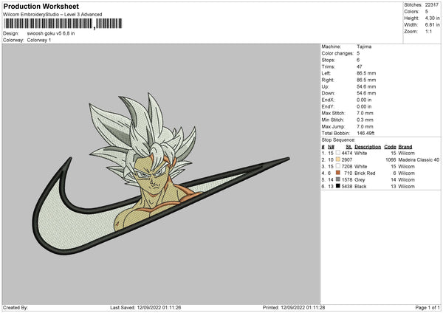
Task: Click the Left value 86.5 mm
Action: pyautogui.click(x=366, y=73)
